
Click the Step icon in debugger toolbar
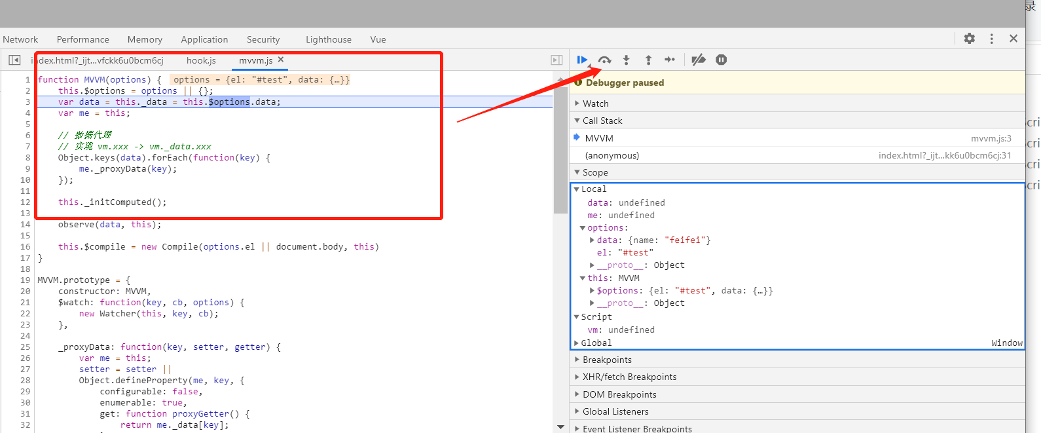(x=670, y=60)
